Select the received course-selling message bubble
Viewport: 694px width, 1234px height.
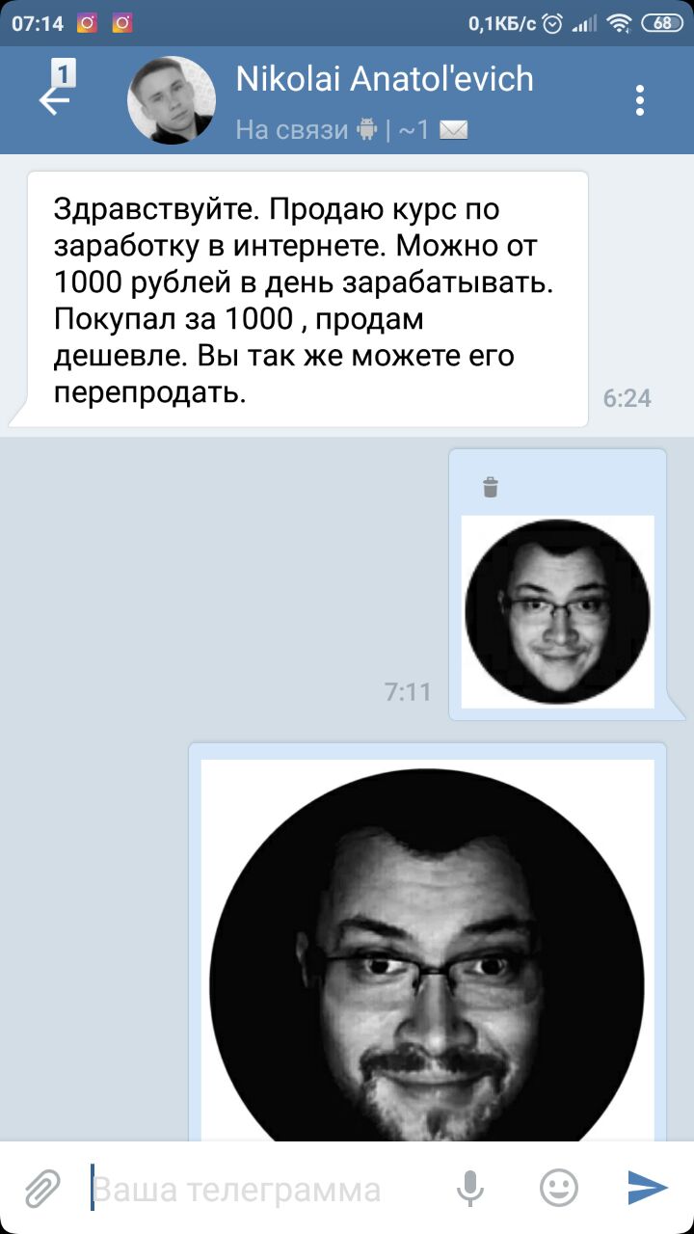click(307, 300)
